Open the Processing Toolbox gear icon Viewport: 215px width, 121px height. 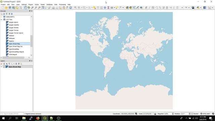point(105,8)
